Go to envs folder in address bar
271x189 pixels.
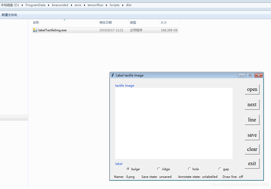[78, 5]
